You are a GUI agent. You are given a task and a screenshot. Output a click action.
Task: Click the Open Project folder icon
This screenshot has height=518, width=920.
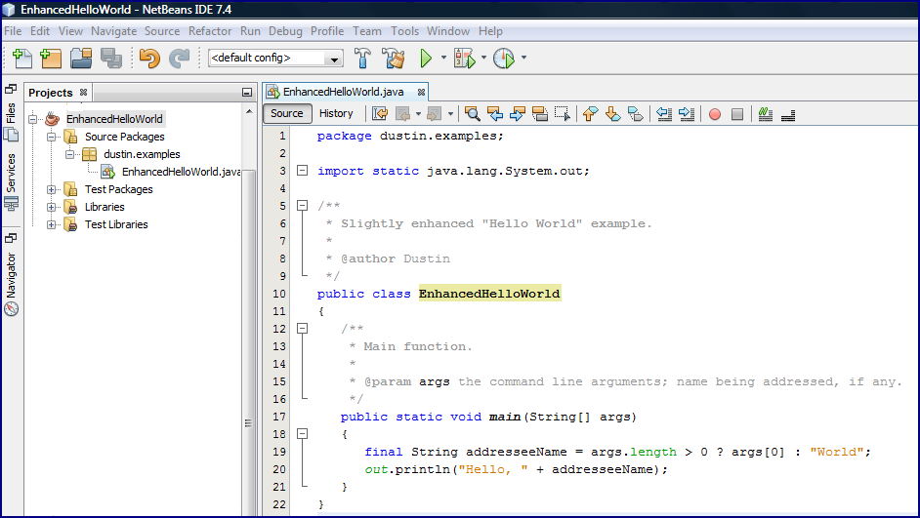(81, 58)
